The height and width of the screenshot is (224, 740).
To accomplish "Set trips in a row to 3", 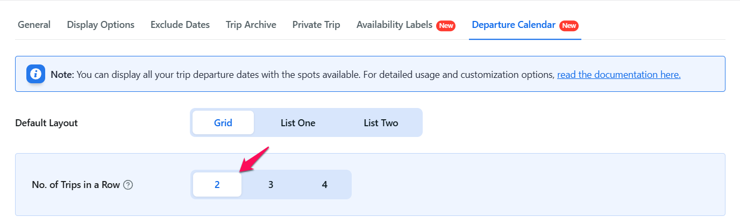I will pyautogui.click(x=271, y=184).
